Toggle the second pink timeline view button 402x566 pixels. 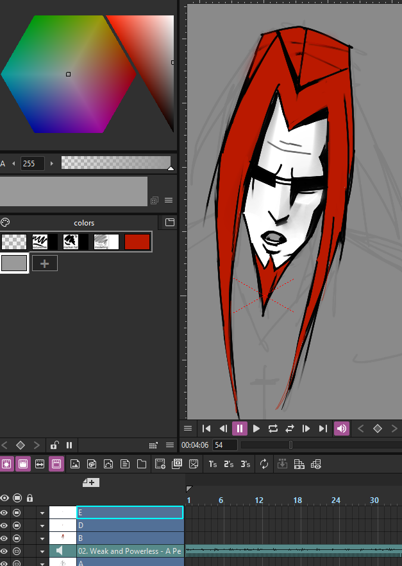pyautogui.click(x=22, y=464)
